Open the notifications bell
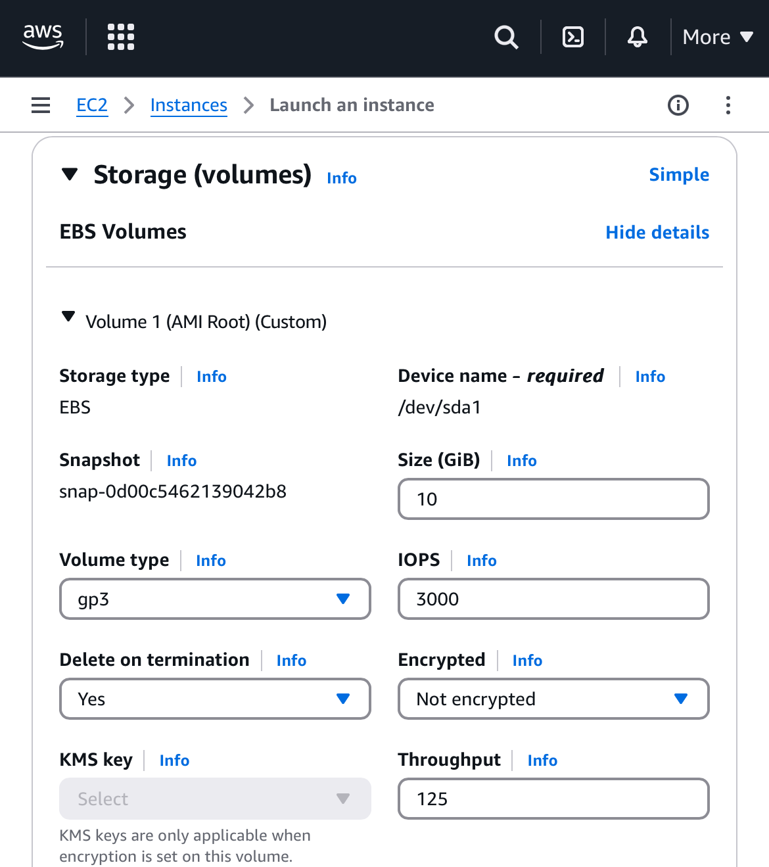The height and width of the screenshot is (867, 769). [x=637, y=37]
